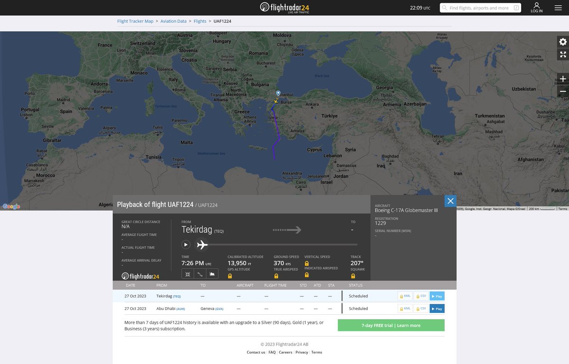Open the FAQ footer link
The image size is (569, 364).
272,352
